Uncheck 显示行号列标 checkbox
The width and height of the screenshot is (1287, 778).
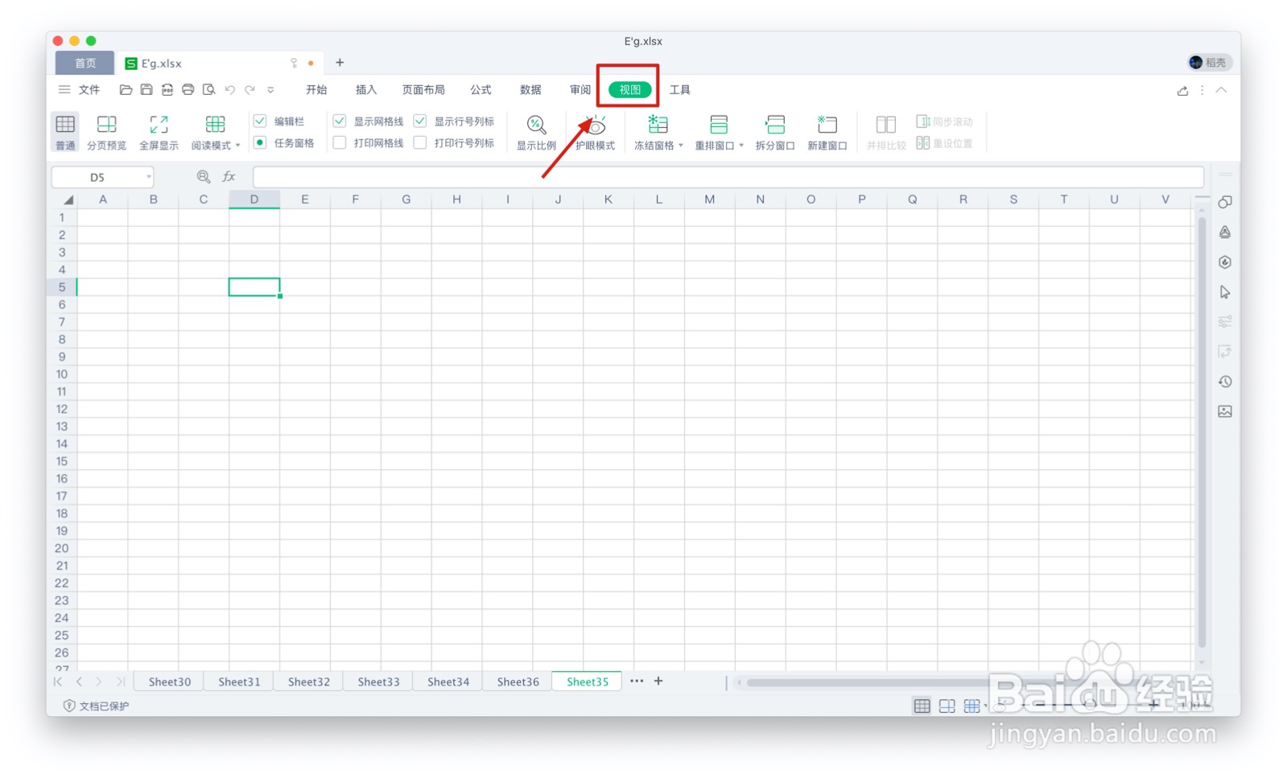[420, 121]
